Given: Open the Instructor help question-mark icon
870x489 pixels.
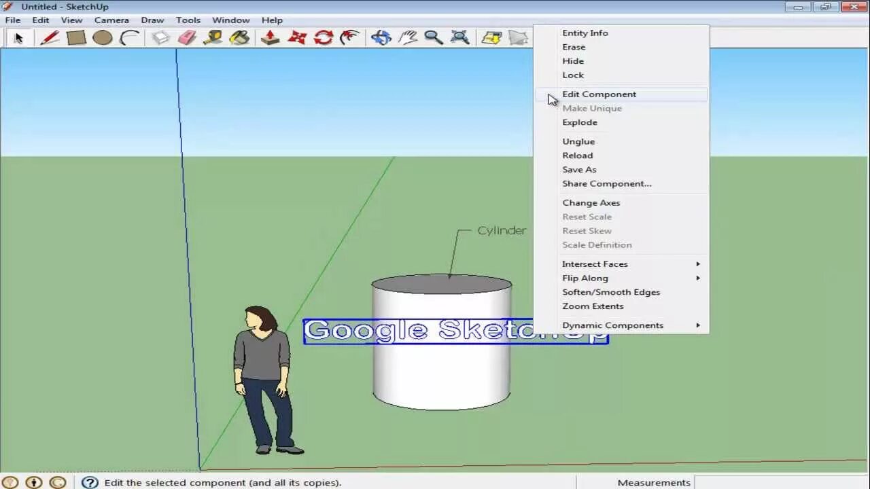Looking at the screenshot, I should pos(90,482).
